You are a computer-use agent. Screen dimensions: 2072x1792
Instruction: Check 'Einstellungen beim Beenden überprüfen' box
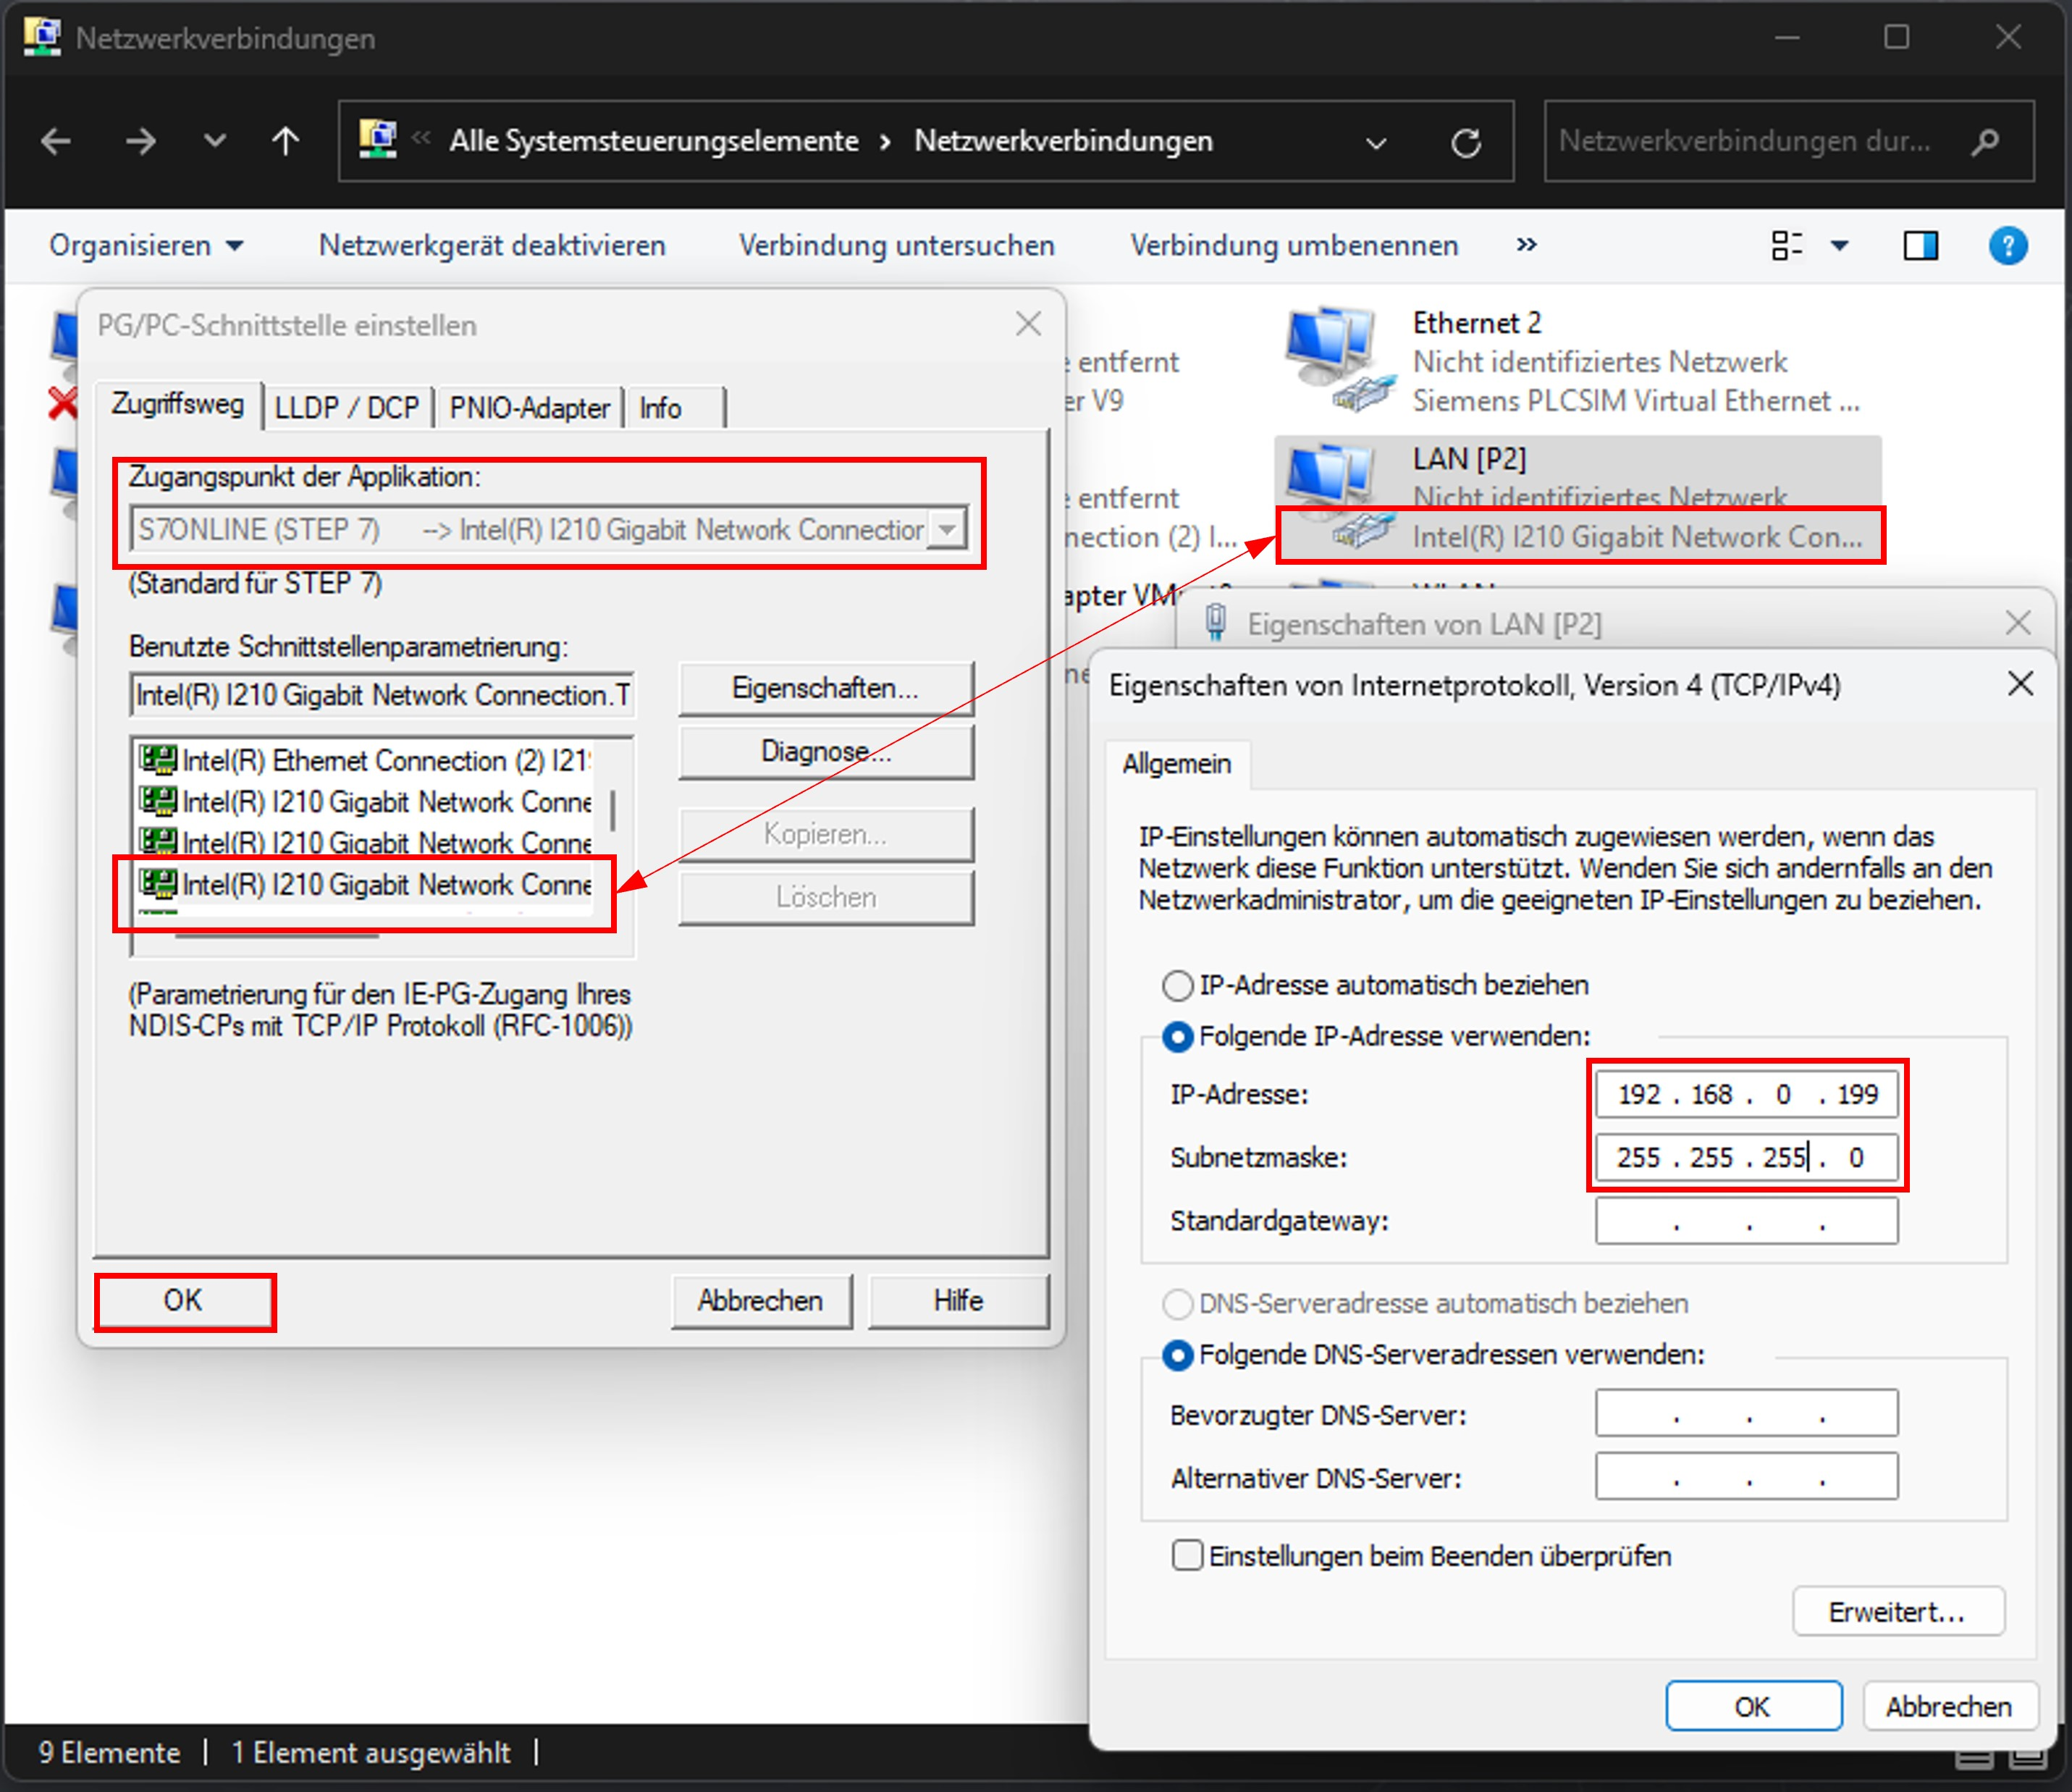tap(1187, 1556)
